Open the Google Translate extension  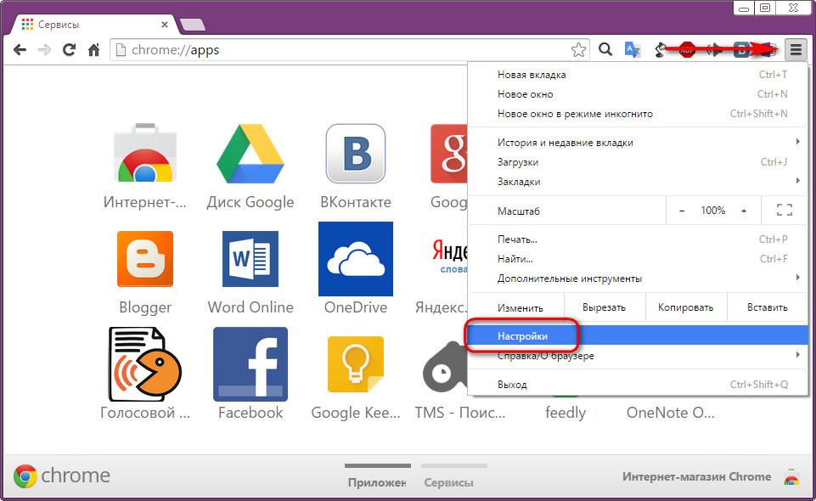(633, 50)
